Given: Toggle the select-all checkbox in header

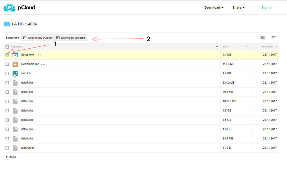Looking at the screenshot, I should coord(7,47).
